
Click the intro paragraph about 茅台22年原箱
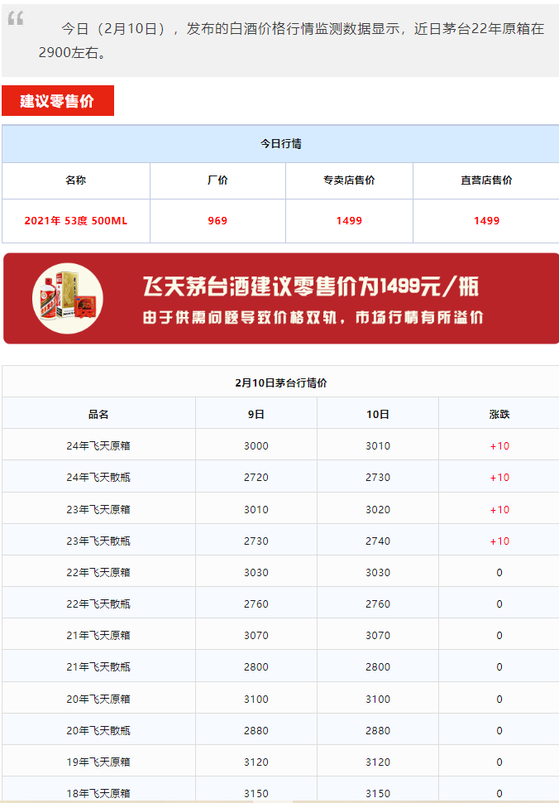coord(292,41)
